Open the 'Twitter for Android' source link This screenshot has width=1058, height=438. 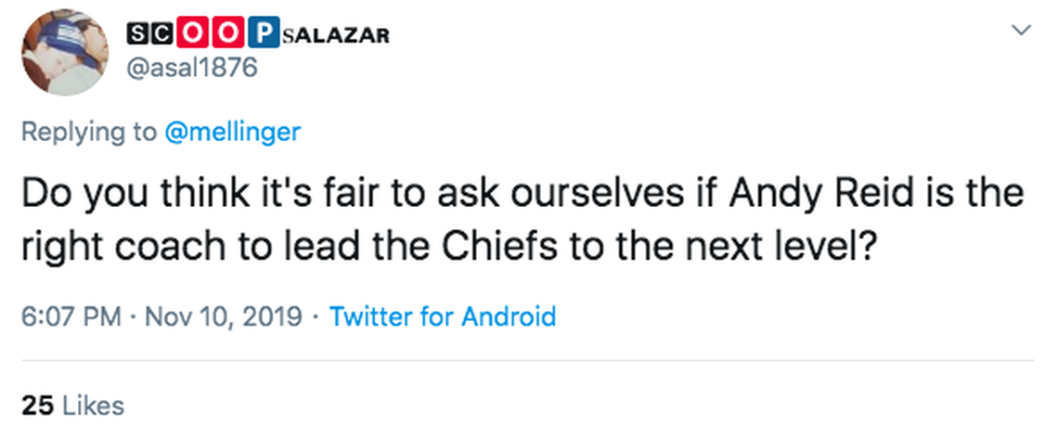click(x=443, y=316)
